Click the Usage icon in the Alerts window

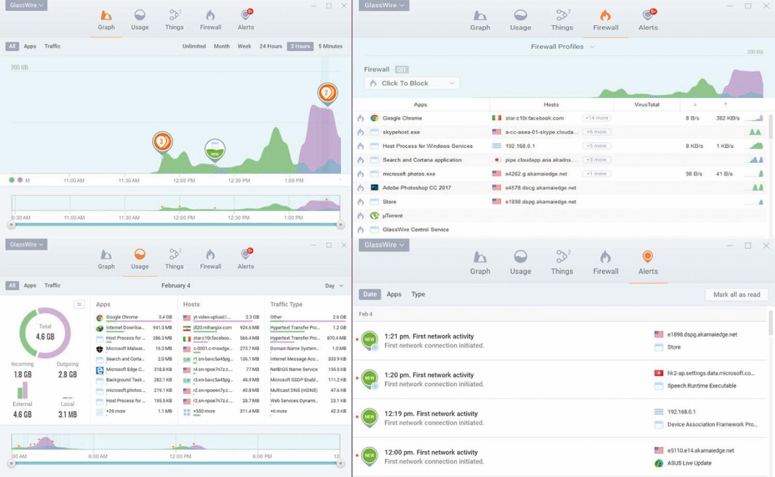pos(521,257)
